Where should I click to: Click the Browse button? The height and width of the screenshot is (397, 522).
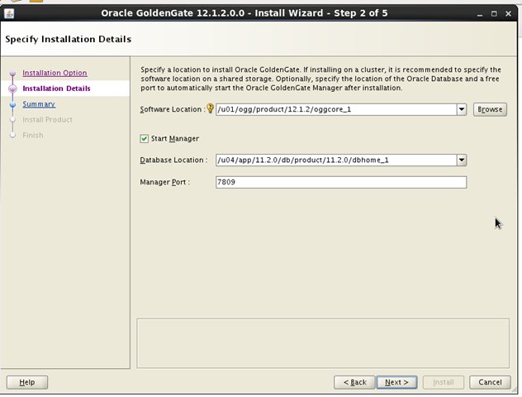point(490,110)
